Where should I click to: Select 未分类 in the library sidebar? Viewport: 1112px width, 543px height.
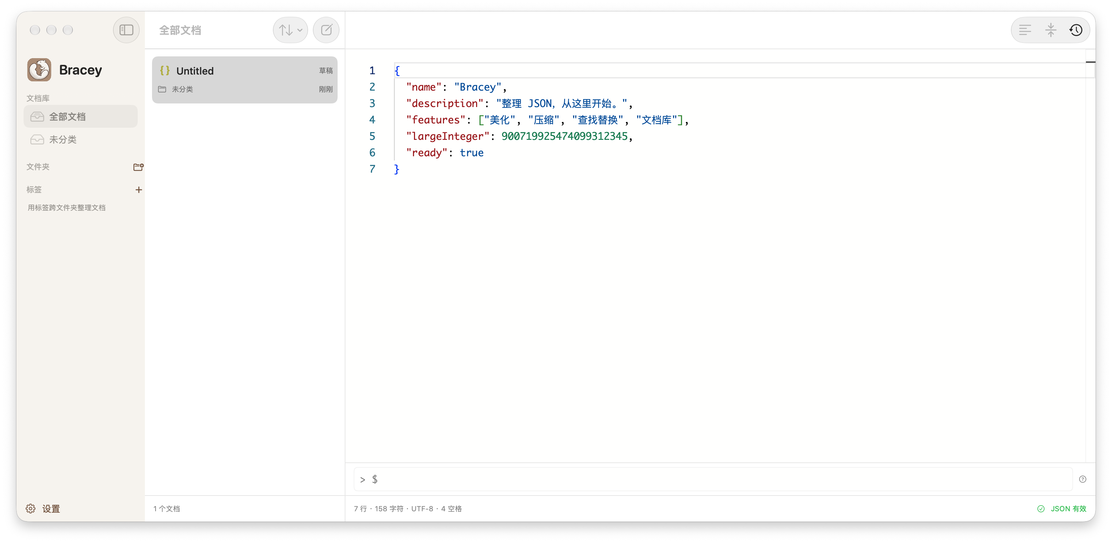point(81,139)
